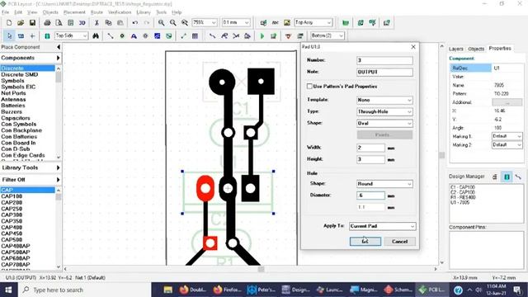Undo the last action
Screen dimensions: 528x297
pos(135,22)
